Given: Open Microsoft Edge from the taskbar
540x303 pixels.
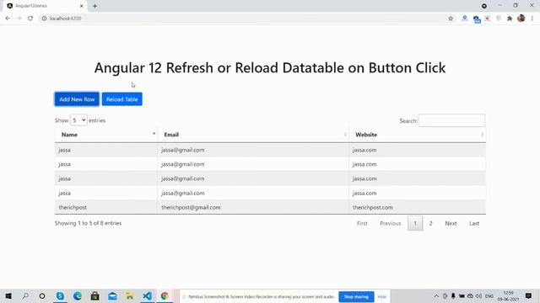Looking at the screenshot, I should (77, 295).
